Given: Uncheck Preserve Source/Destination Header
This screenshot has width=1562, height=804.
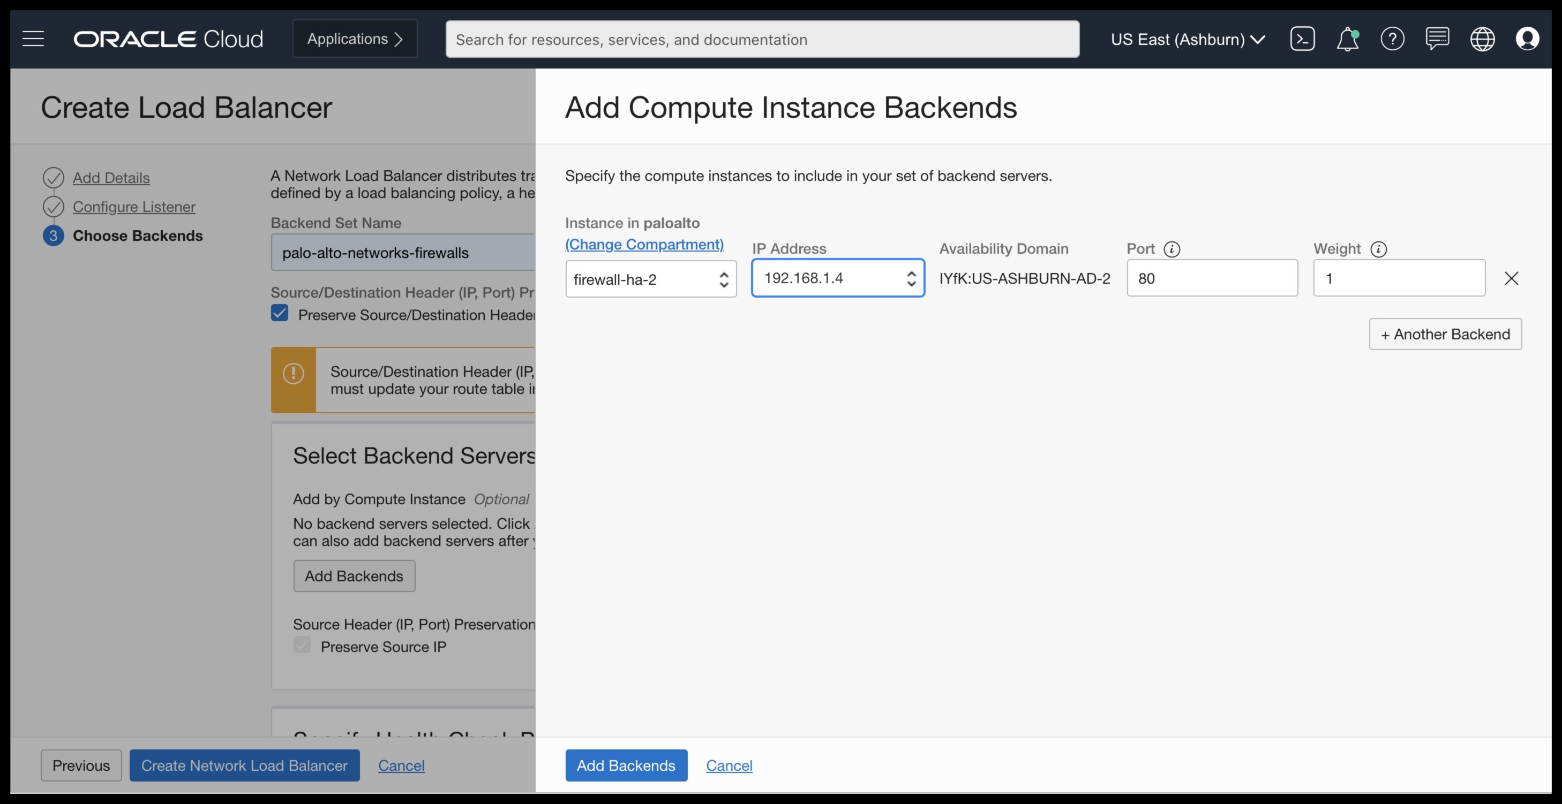Looking at the screenshot, I should click(x=280, y=313).
